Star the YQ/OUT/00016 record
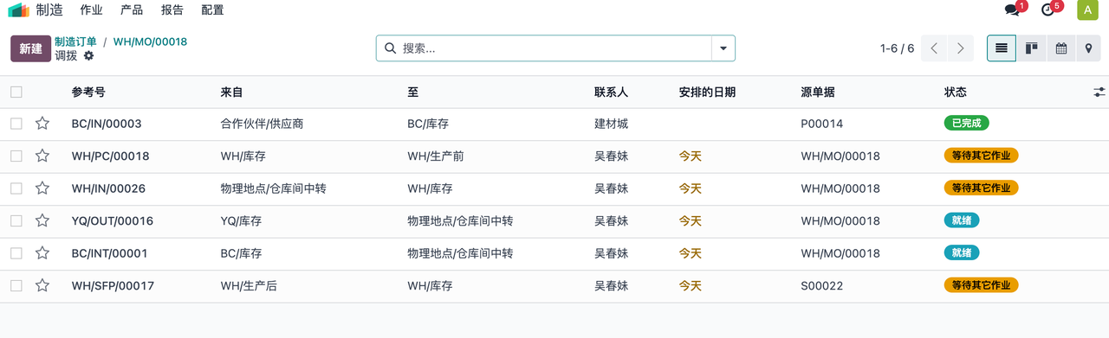Screen dimensions: 1109x338 coord(42,221)
